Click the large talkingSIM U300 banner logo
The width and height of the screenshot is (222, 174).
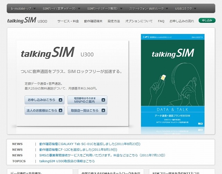tap(57, 53)
